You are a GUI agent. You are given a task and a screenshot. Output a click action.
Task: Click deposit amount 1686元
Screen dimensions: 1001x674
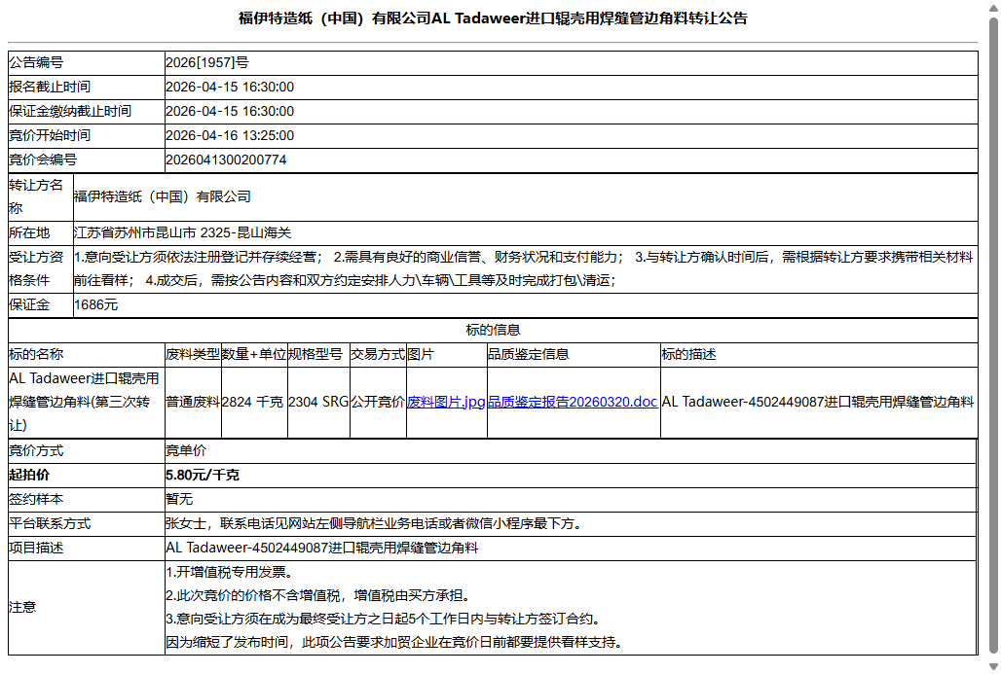click(x=95, y=304)
